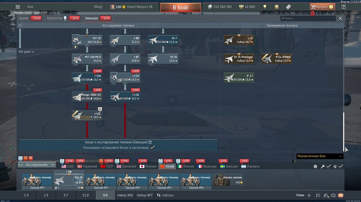Select the Вертолеты tab

[x=55, y=18]
